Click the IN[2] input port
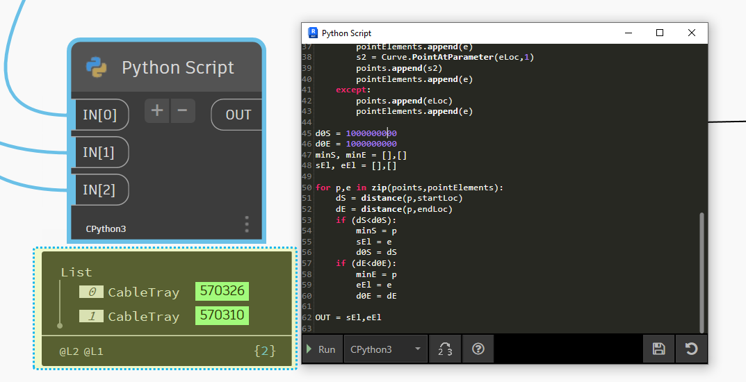The image size is (746, 382). [100, 190]
